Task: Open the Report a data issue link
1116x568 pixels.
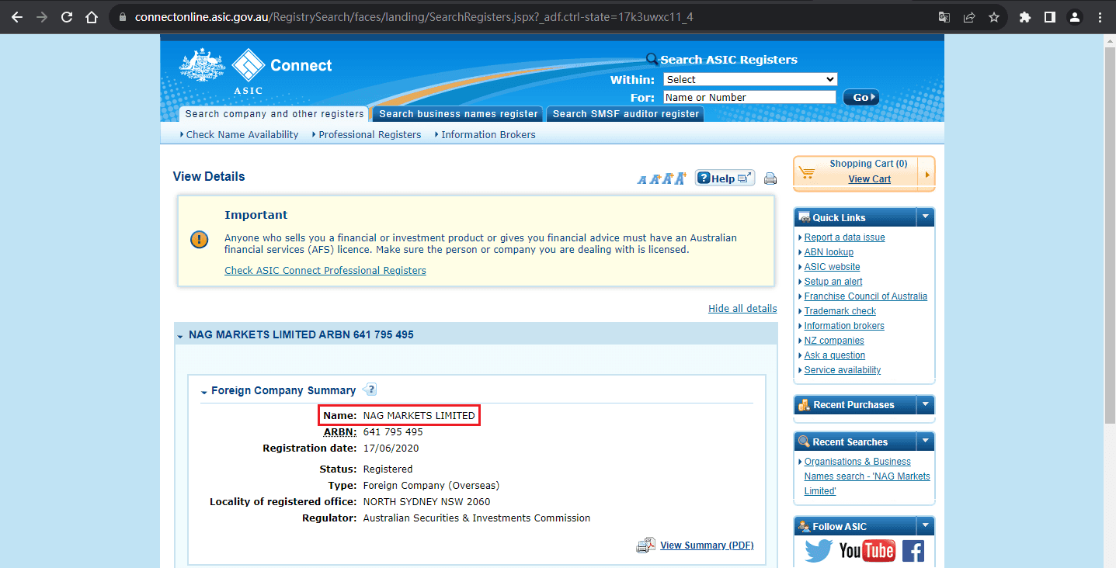Action: tap(844, 237)
